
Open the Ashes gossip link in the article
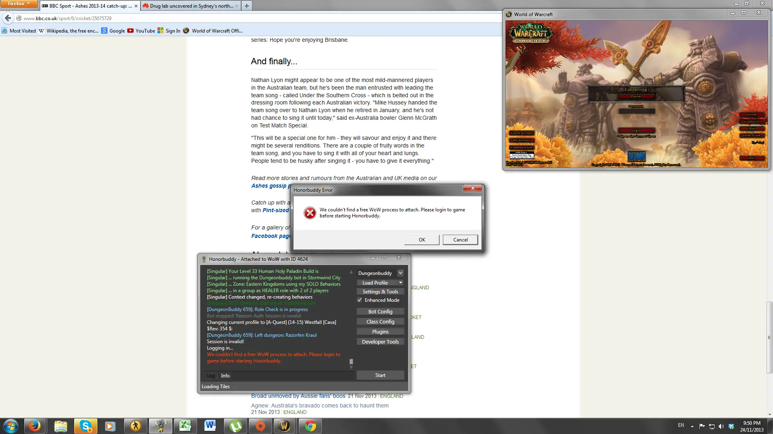[x=271, y=186]
